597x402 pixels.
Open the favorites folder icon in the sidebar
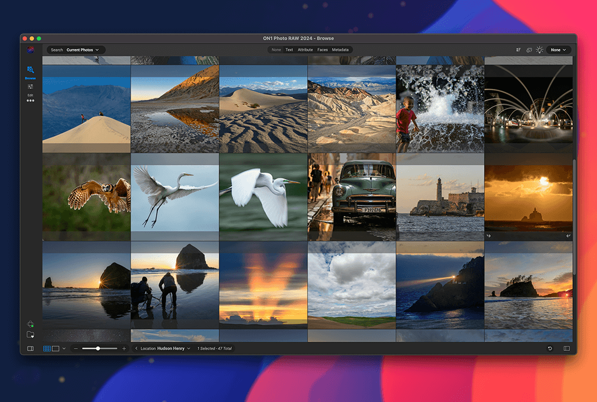30,335
